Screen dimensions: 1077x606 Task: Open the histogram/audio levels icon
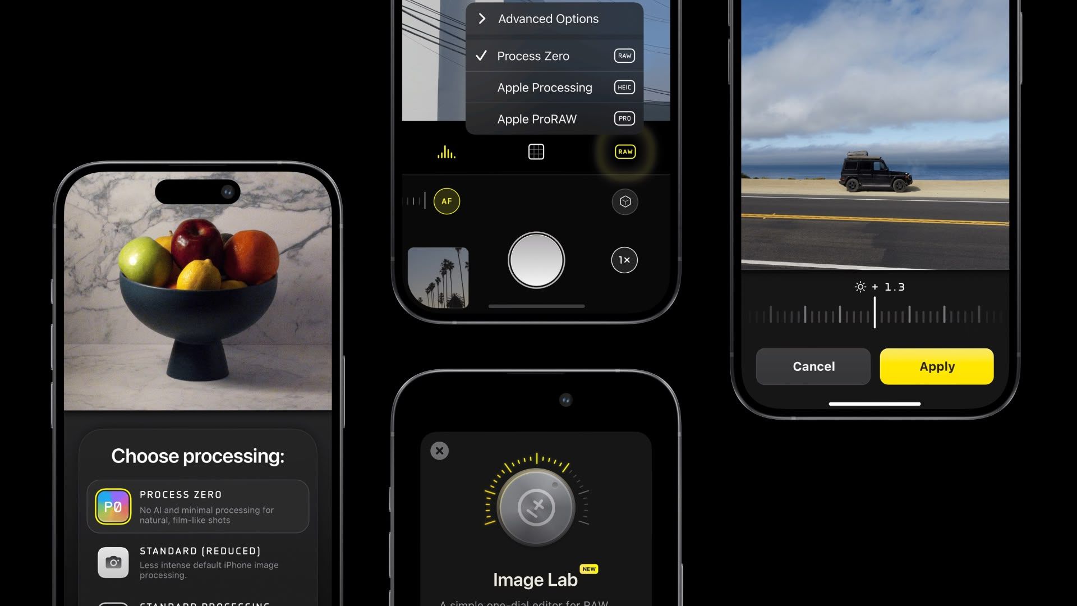[x=446, y=153]
